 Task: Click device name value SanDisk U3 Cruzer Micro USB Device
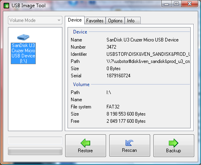pyautogui.click(x=143, y=40)
